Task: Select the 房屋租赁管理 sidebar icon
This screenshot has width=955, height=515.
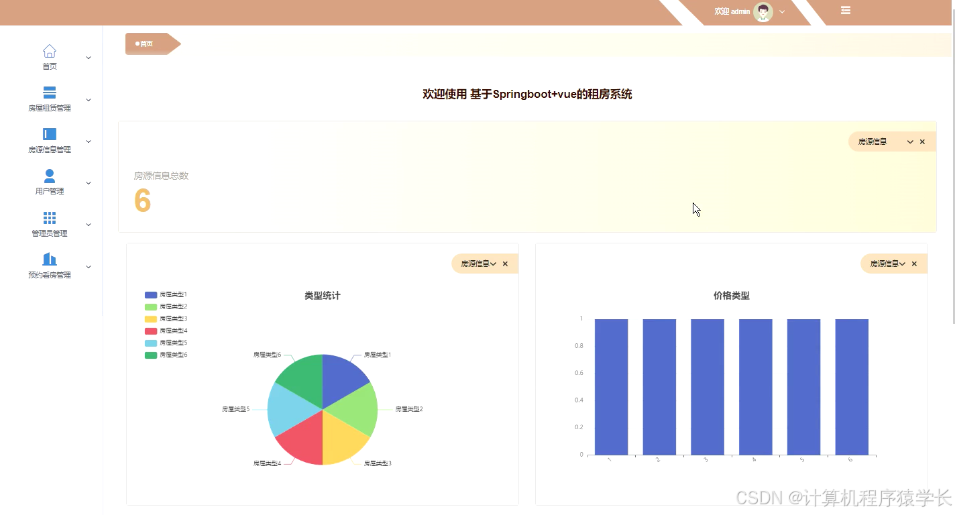Action: [49, 92]
